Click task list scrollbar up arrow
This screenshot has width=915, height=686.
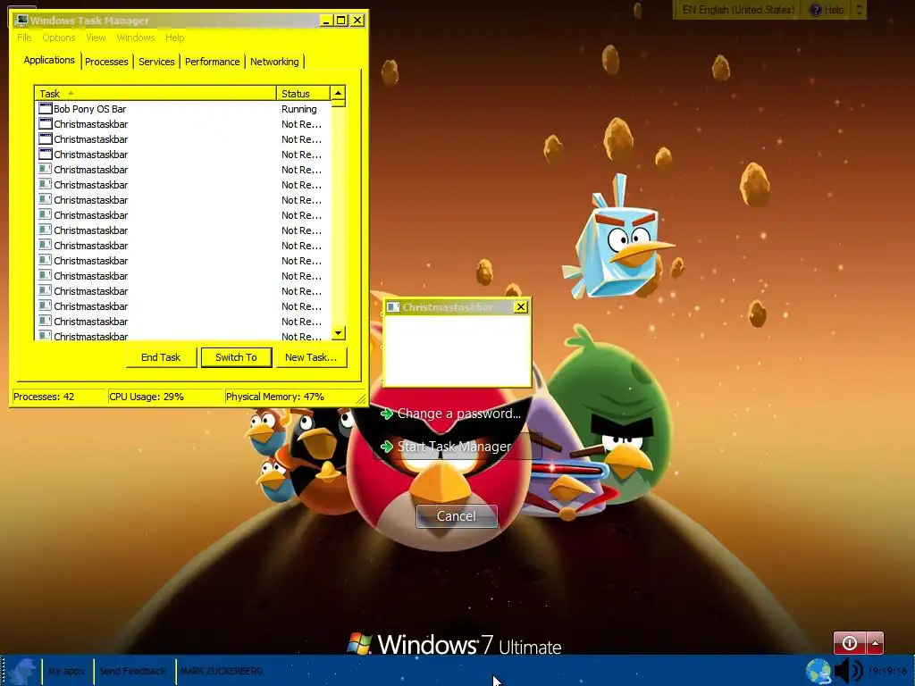coord(338,93)
